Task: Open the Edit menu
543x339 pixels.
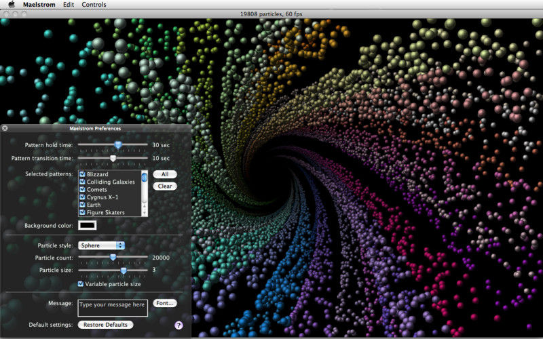Action: (x=69, y=5)
